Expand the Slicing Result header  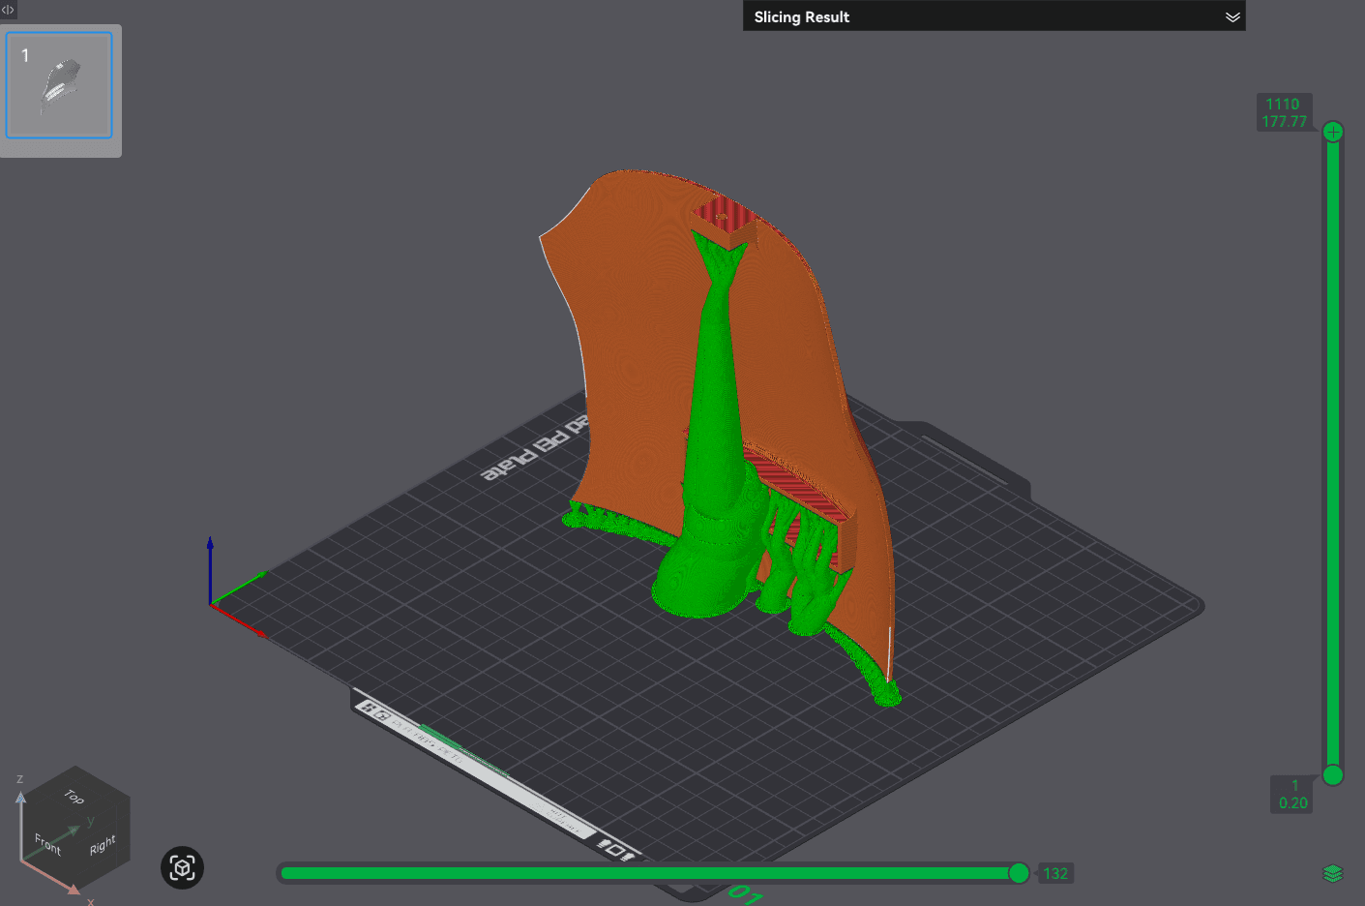(x=994, y=16)
